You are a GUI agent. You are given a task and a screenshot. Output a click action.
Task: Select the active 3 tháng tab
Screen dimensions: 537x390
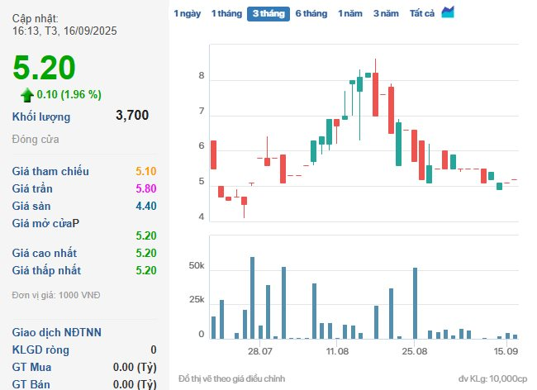[268, 13]
